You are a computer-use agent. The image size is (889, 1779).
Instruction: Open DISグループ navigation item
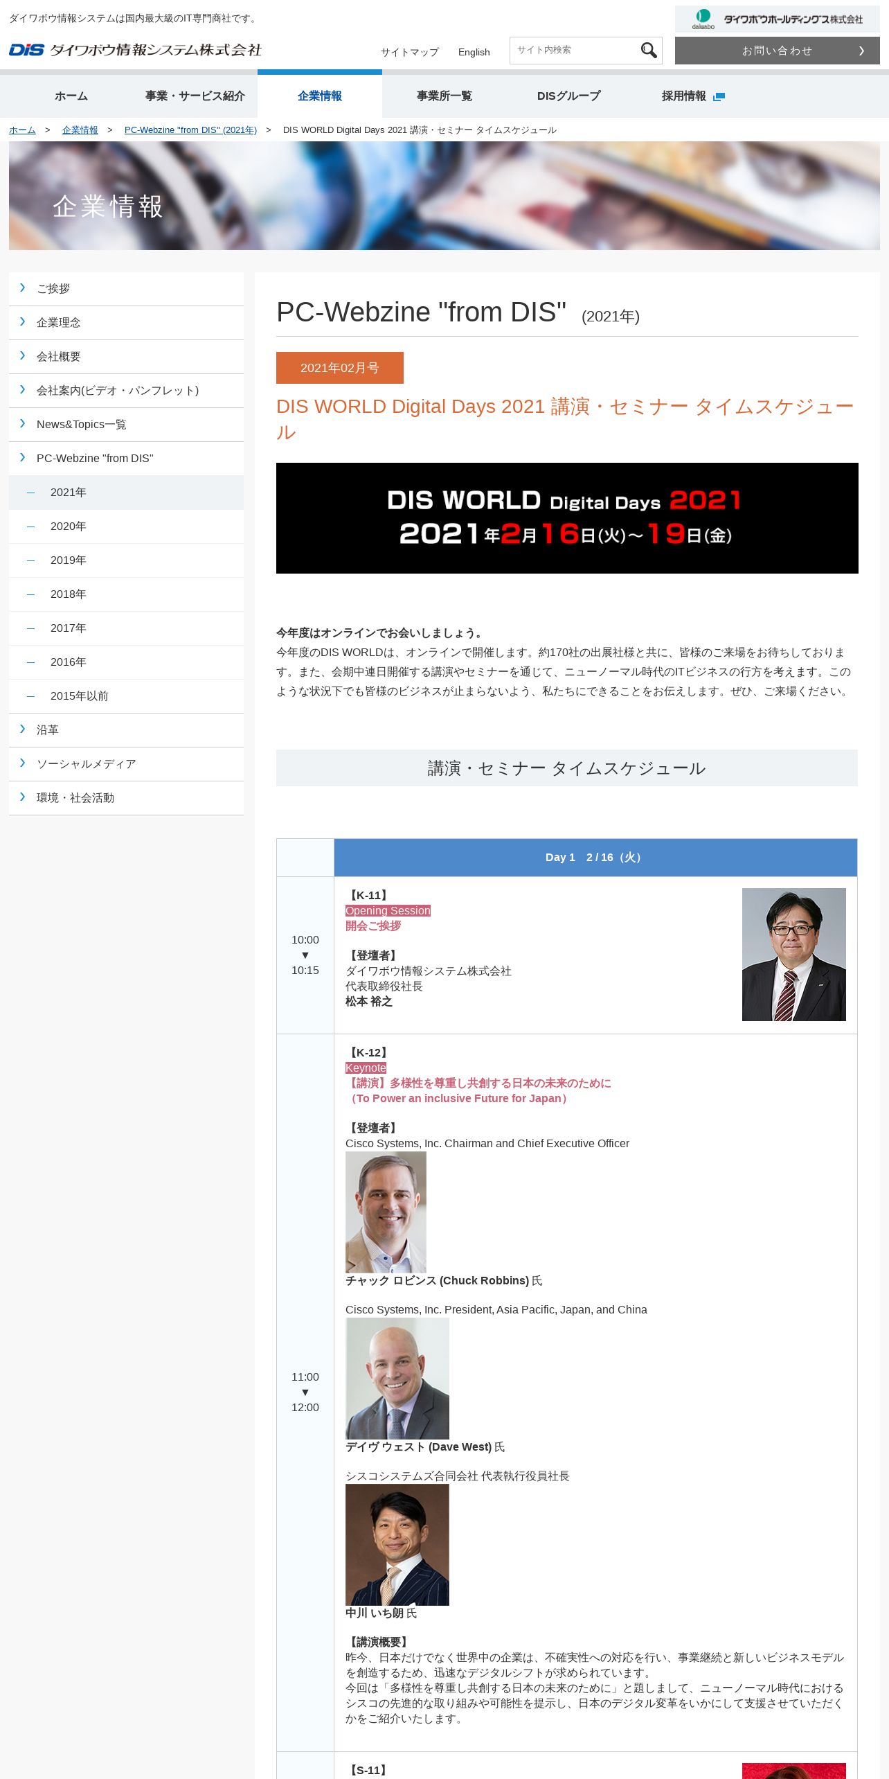coord(568,96)
